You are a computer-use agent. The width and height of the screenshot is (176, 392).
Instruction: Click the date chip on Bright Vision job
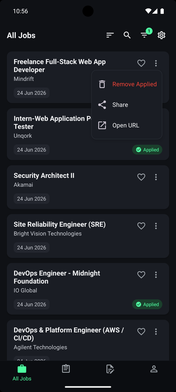(32, 248)
